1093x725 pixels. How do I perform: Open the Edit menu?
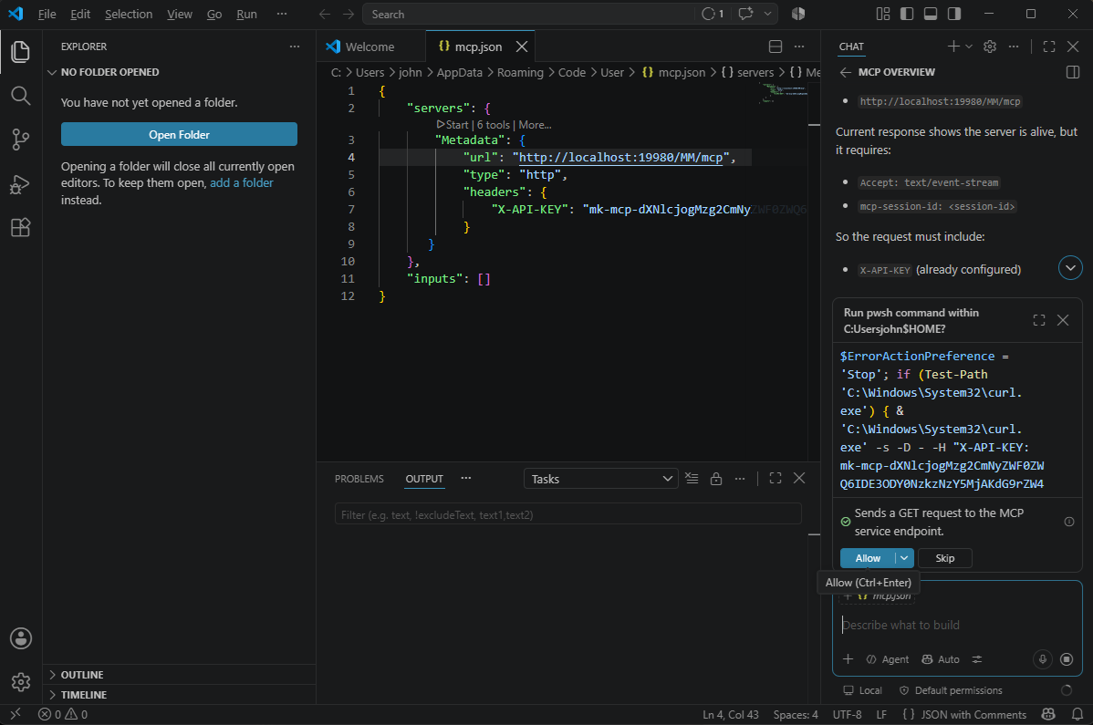point(80,14)
